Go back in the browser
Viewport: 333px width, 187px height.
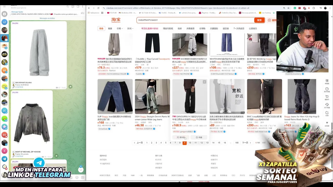pyautogui.click(x=89, y=8)
